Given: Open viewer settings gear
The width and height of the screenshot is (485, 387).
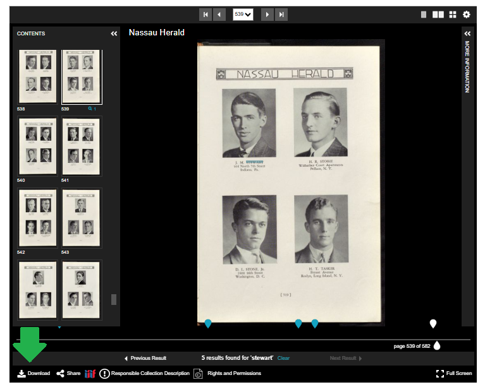Looking at the screenshot, I should [x=467, y=15].
